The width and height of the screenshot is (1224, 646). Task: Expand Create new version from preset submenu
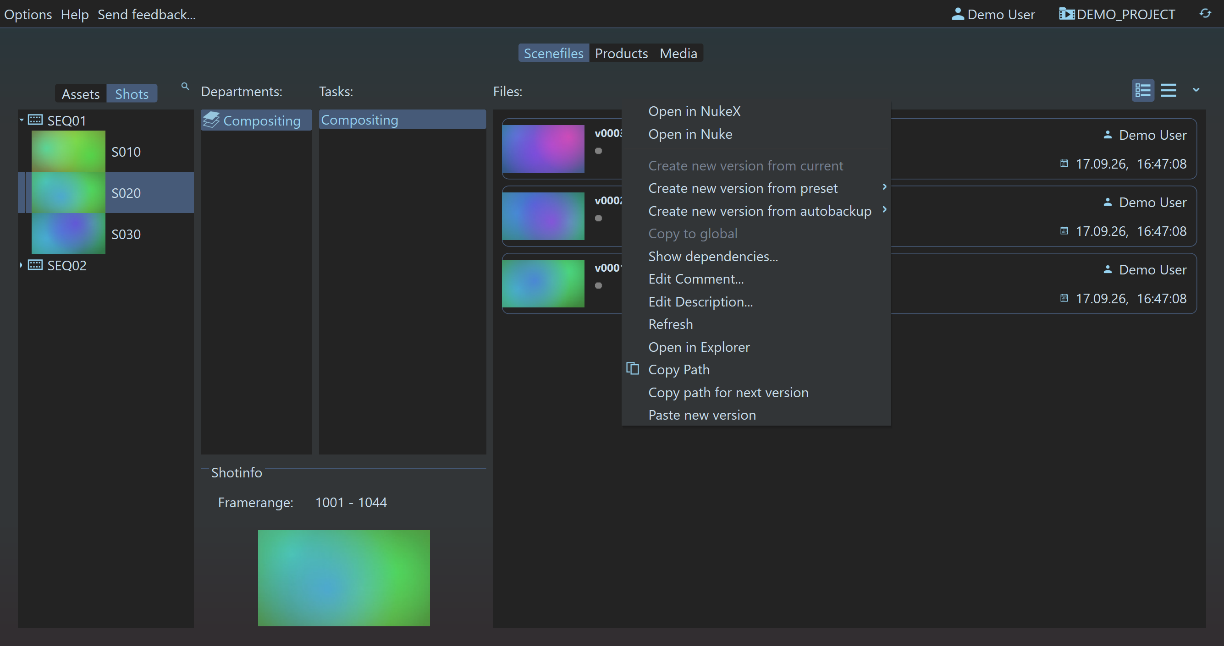coord(884,187)
